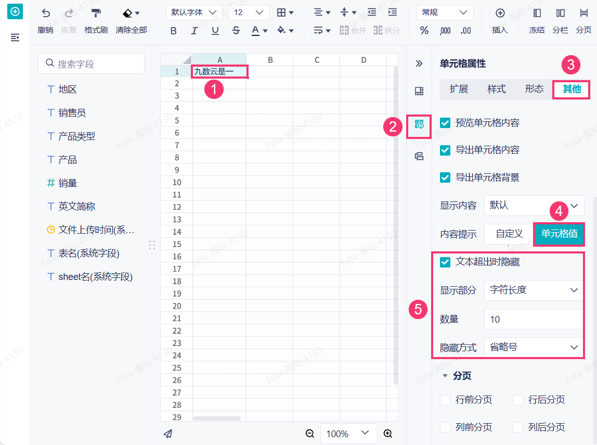Apply thousands separator format (,000)
The width and height of the screenshot is (597, 445).
(x=445, y=31)
